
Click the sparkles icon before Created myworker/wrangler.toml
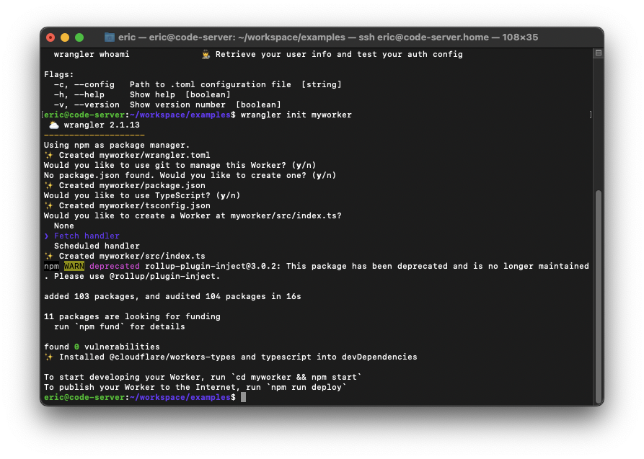[48, 155]
